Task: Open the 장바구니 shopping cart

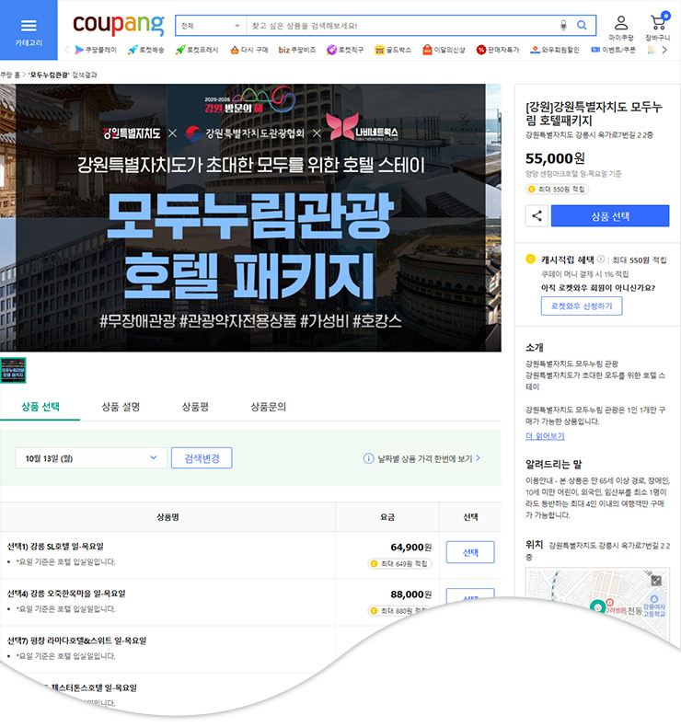Action: (x=658, y=29)
